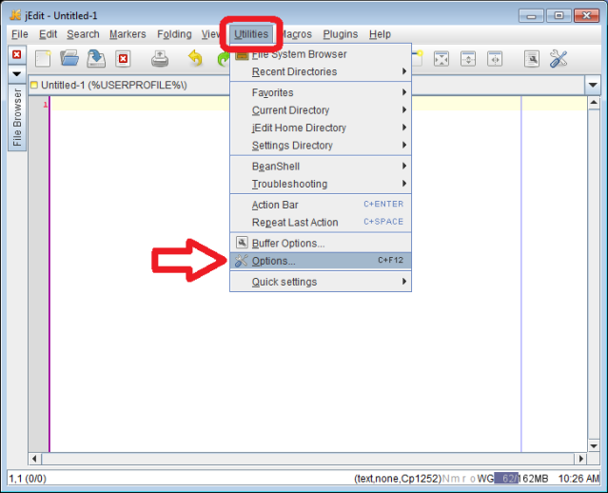Expand jEdit Home Directory submenu
The width and height of the screenshot is (608, 493).
pyautogui.click(x=321, y=128)
